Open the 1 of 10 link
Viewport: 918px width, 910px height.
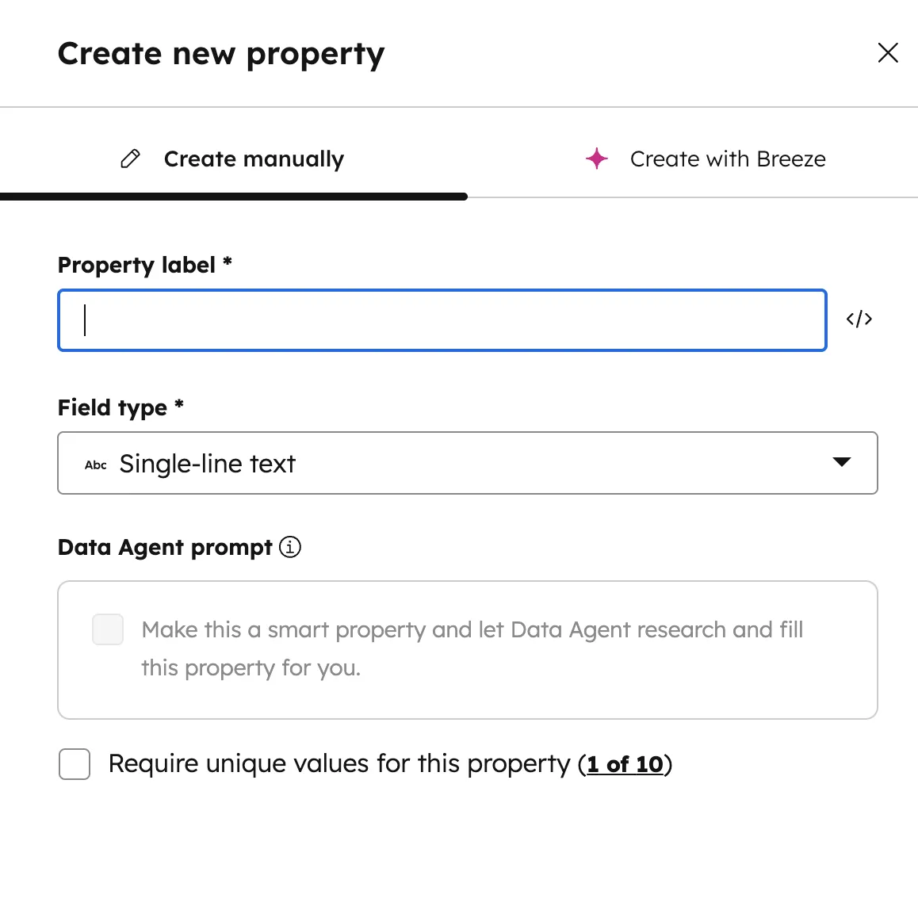(627, 764)
